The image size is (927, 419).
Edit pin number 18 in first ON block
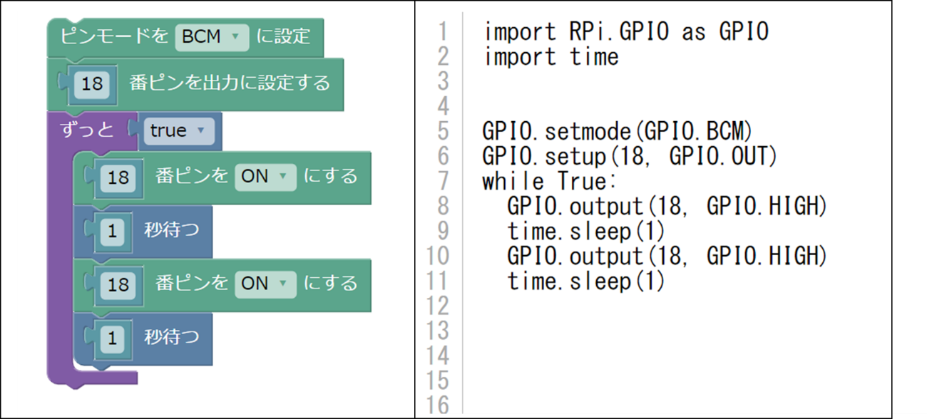coord(118,177)
